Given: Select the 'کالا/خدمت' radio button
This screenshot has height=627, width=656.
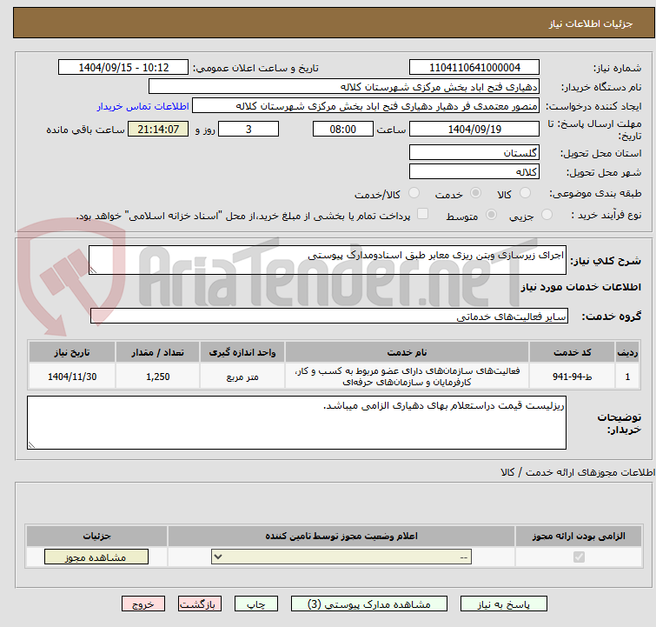Looking at the screenshot, I should 414,193.
